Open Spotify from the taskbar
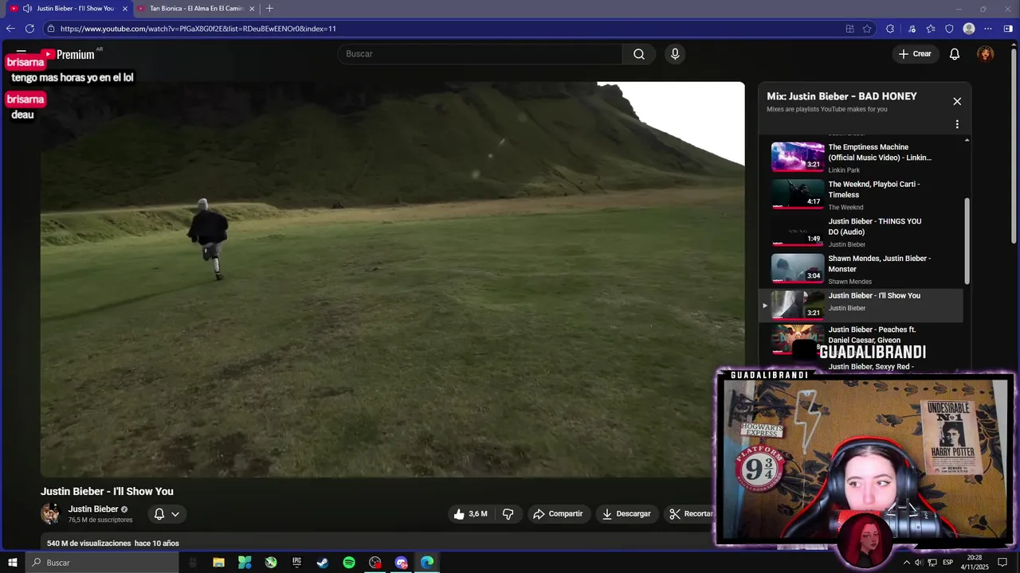The image size is (1020, 573). pos(349,563)
